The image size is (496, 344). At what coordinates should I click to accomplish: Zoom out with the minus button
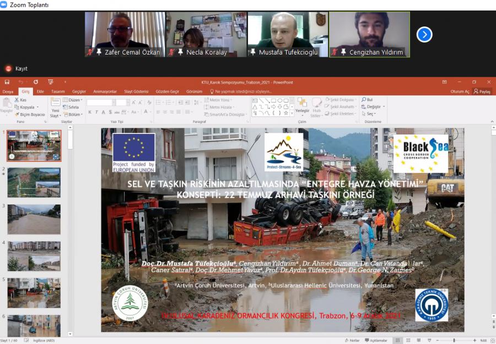pyautogui.click(x=438, y=341)
